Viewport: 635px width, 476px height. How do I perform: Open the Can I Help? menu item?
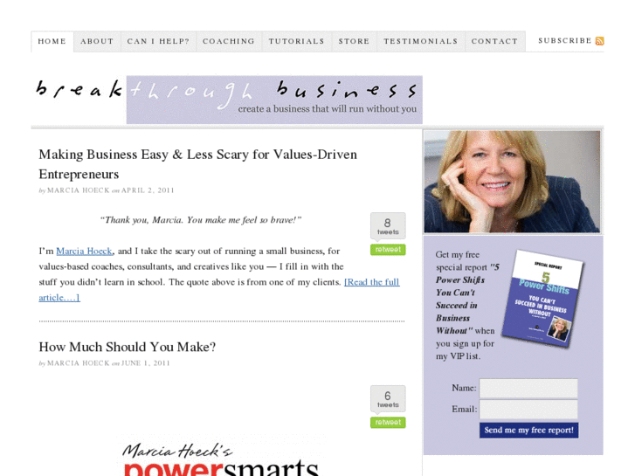[x=158, y=41]
